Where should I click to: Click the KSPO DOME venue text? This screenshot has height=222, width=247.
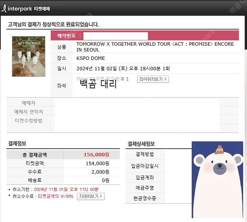(91, 58)
